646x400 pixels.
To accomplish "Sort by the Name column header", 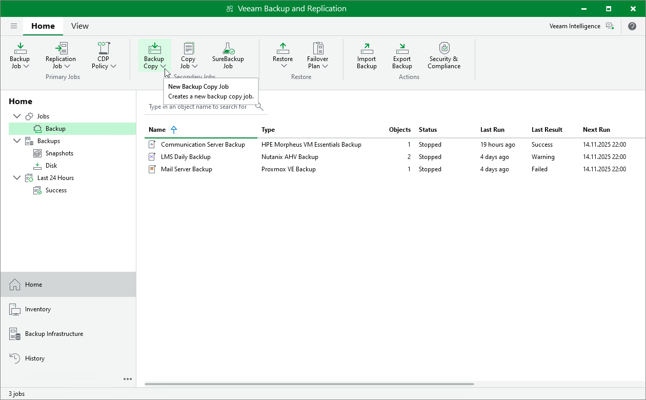I will (157, 130).
